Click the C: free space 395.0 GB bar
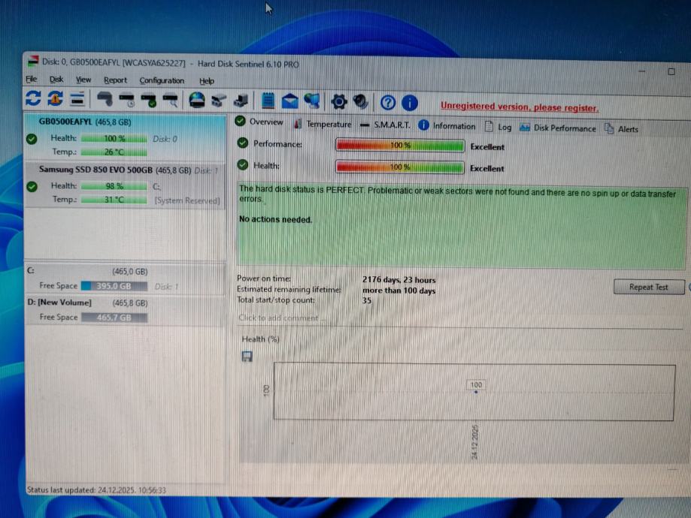The height and width of the screenshot is (518, 691). (x=114, y=286)
